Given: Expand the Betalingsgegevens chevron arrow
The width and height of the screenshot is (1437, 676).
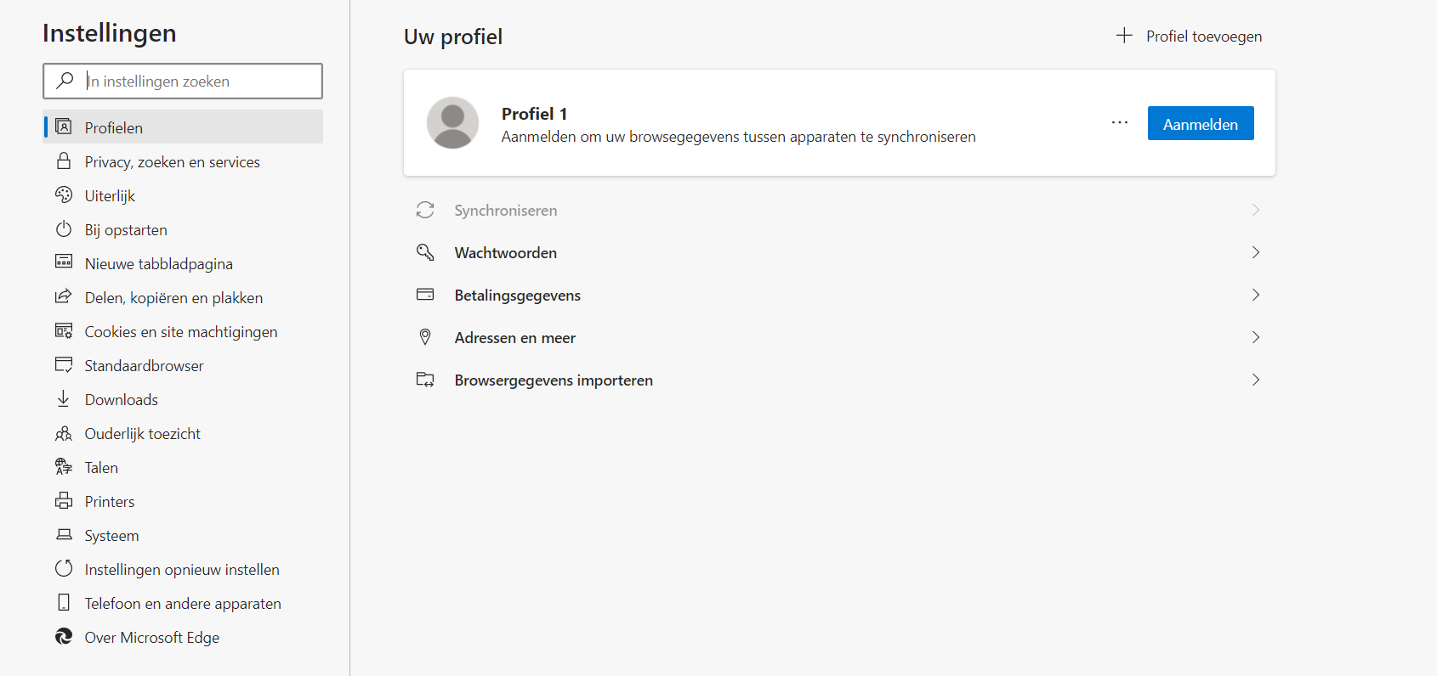Looking at the screenshot, I should point(1255,295).
